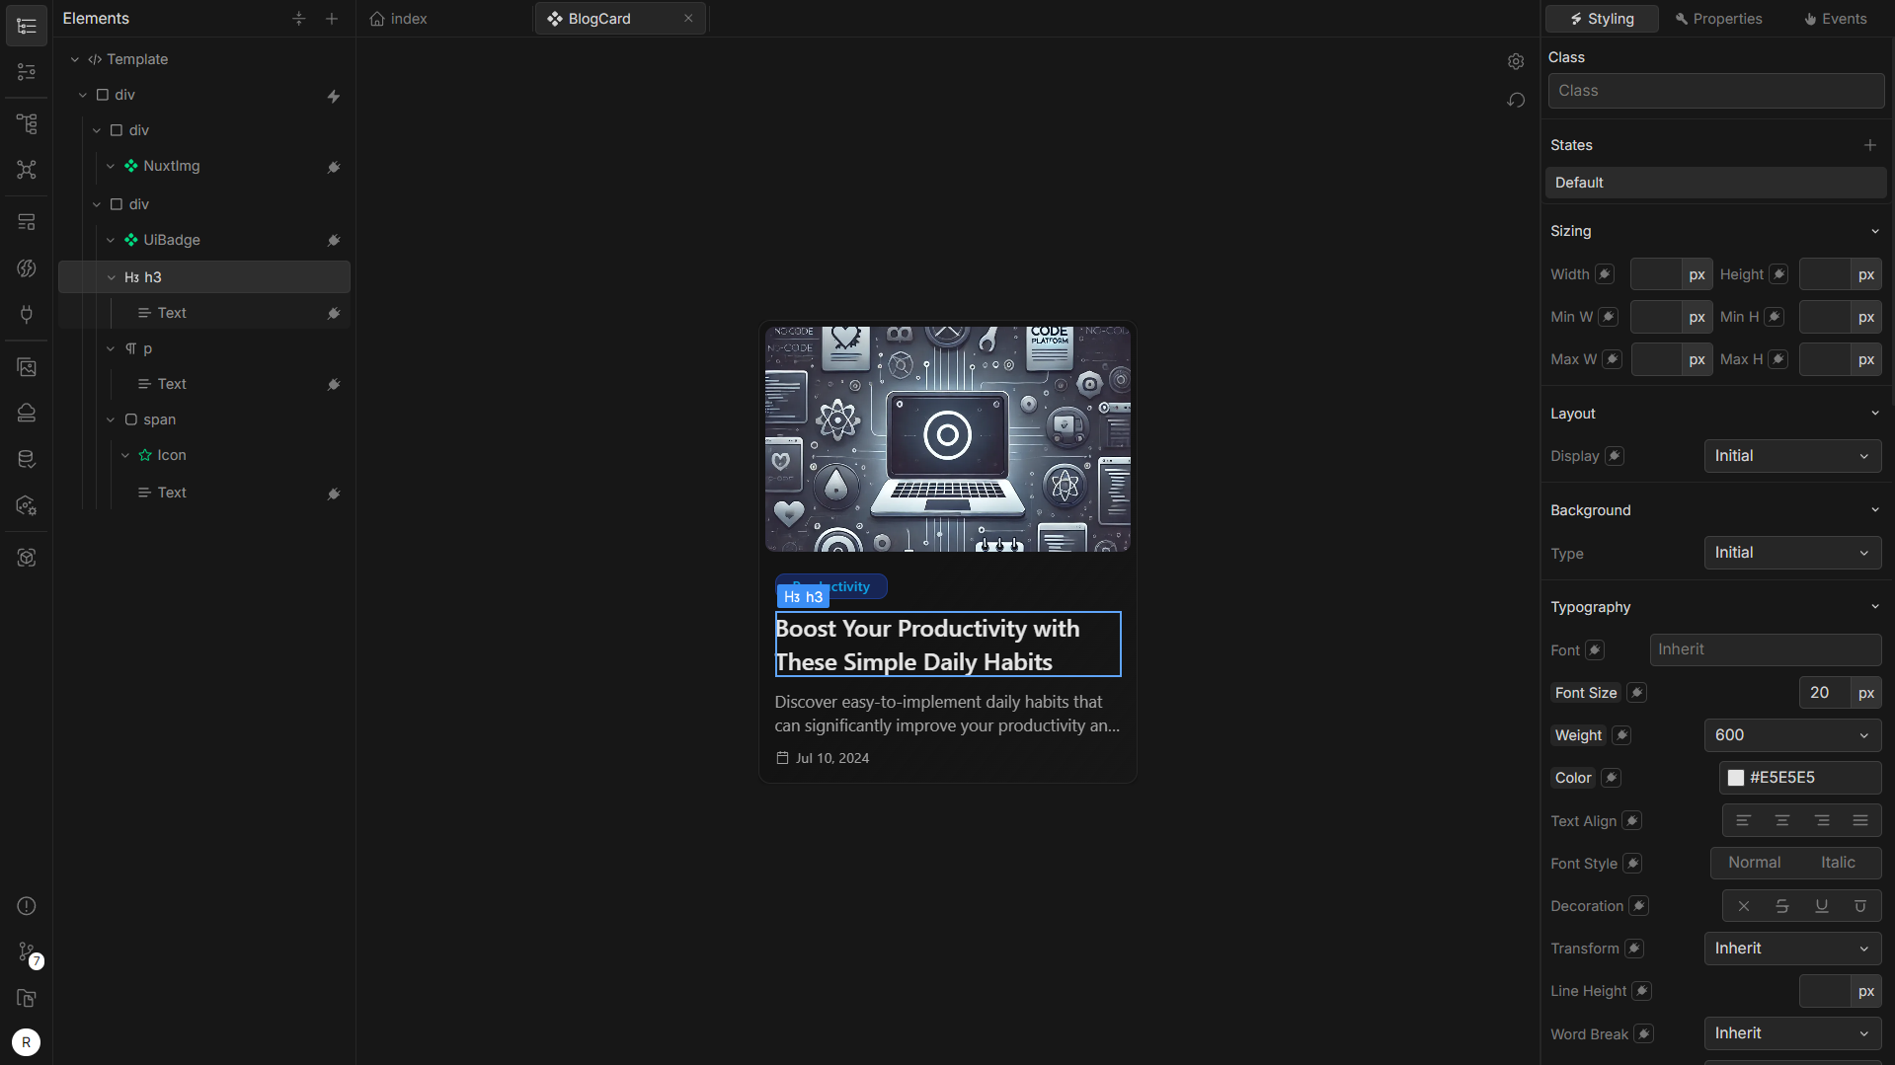The width and height of the screenshot is (1895, 1065).
Task: Click the binding icon on NuxtImg row
Action: [x=334, y=167]
